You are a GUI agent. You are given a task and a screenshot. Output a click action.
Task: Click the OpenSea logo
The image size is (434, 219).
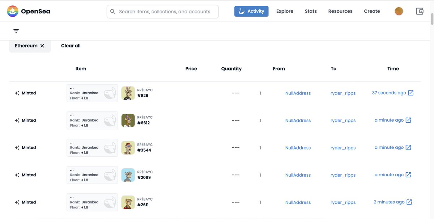[29, 11]
